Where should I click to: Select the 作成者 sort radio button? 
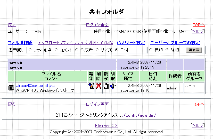tap(77, 50)
